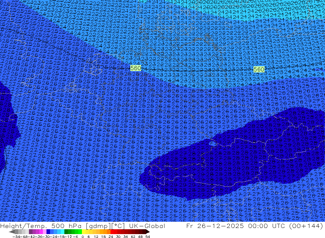Viewport: 325px width, 238px height.
Task: Select the gray left arrow of color scale
Action: pyautogui.click(x=12, y=232)
